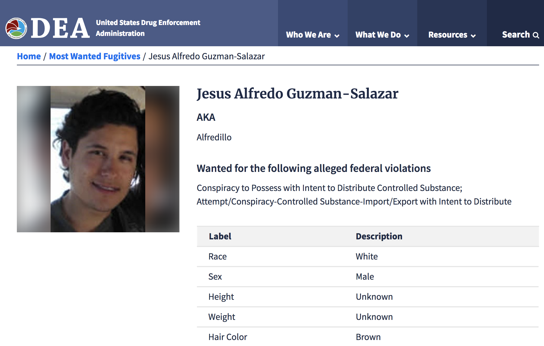Click the Race row in the table

click(217, 256)
